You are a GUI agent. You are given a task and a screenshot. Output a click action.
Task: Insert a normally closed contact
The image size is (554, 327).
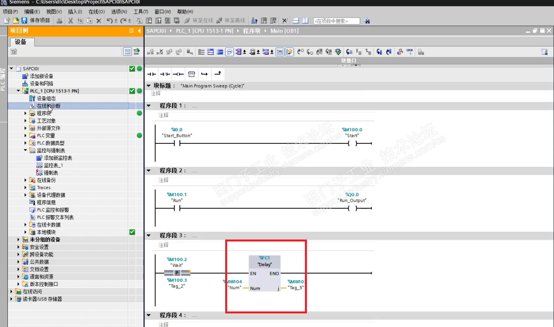pos(165,74)
